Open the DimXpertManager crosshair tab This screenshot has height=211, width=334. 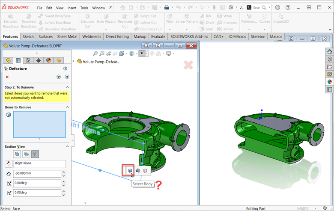(39, 60)
